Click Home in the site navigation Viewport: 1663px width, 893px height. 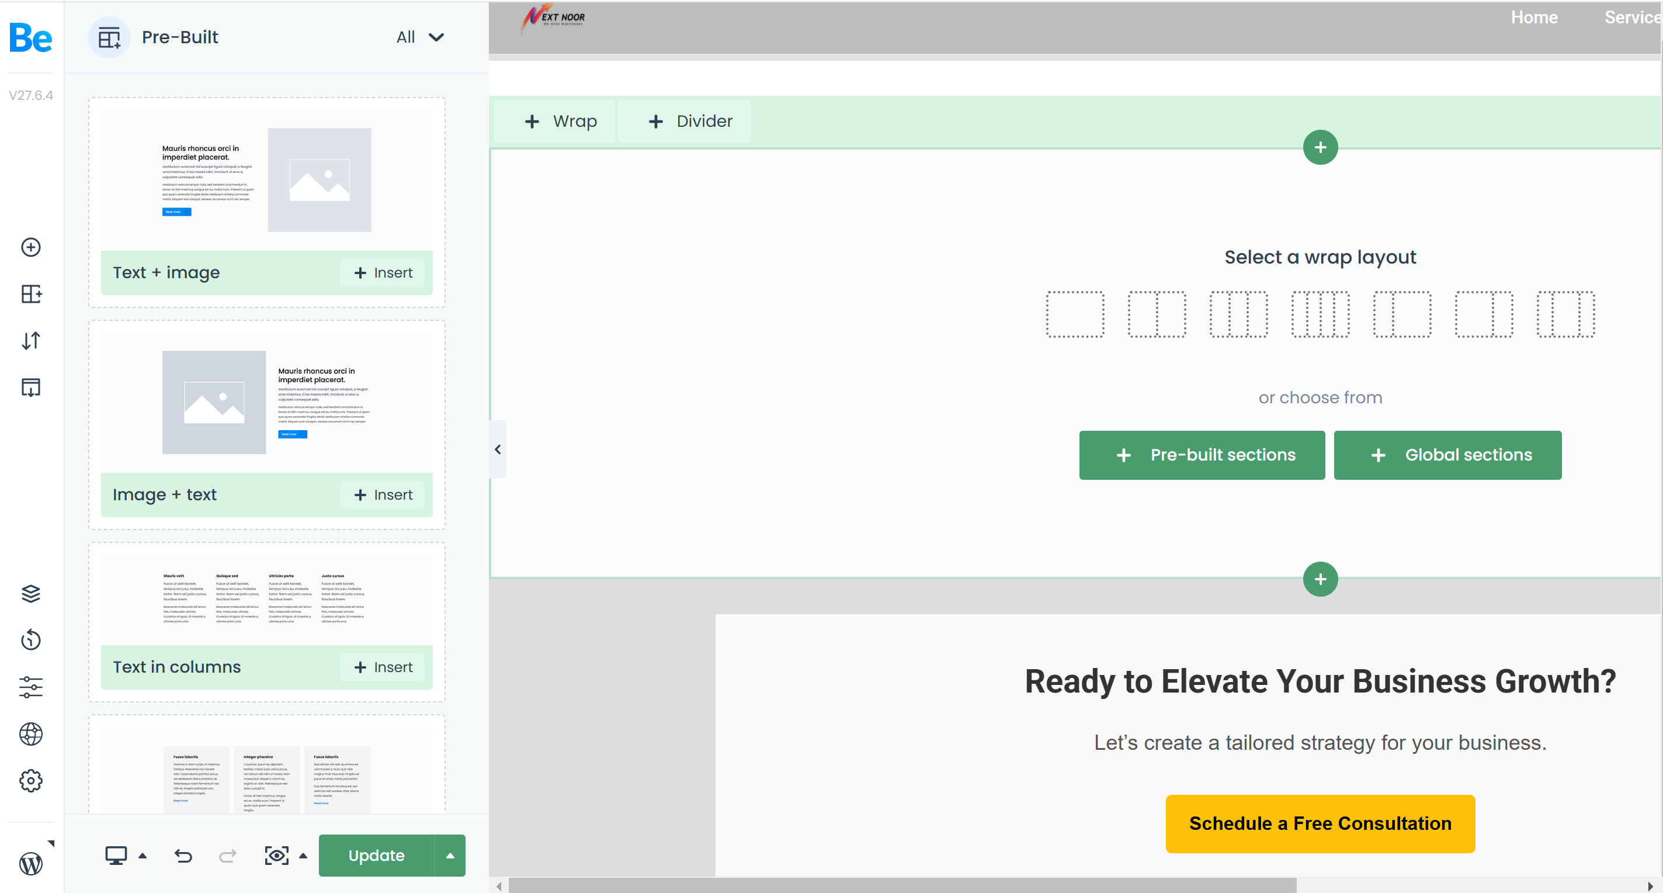[1534, 18]
